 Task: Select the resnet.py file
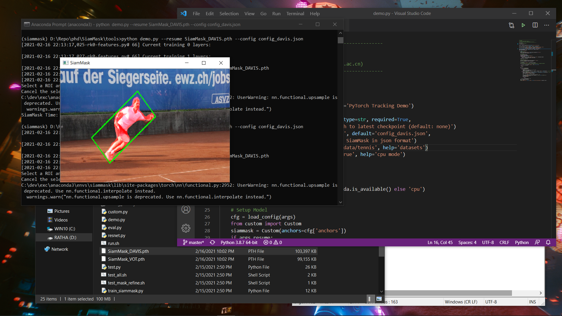[116, 236]
